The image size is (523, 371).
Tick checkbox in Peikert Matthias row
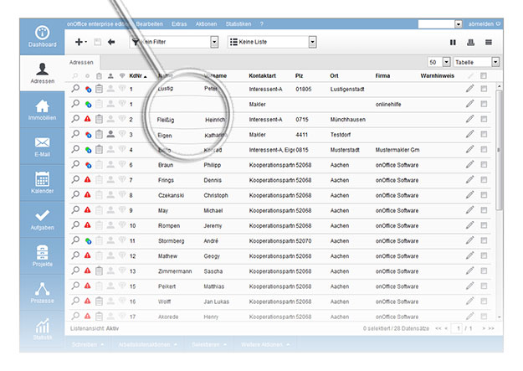[484, 286]
